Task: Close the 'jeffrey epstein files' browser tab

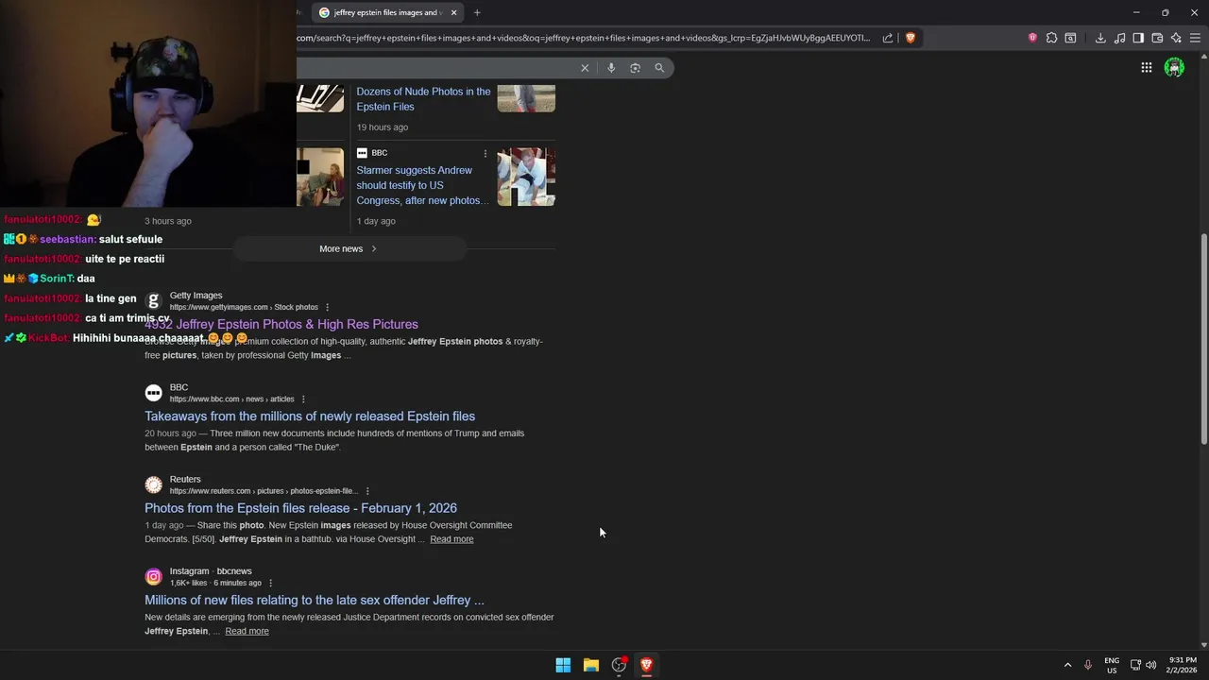Action: pos(453,12)
